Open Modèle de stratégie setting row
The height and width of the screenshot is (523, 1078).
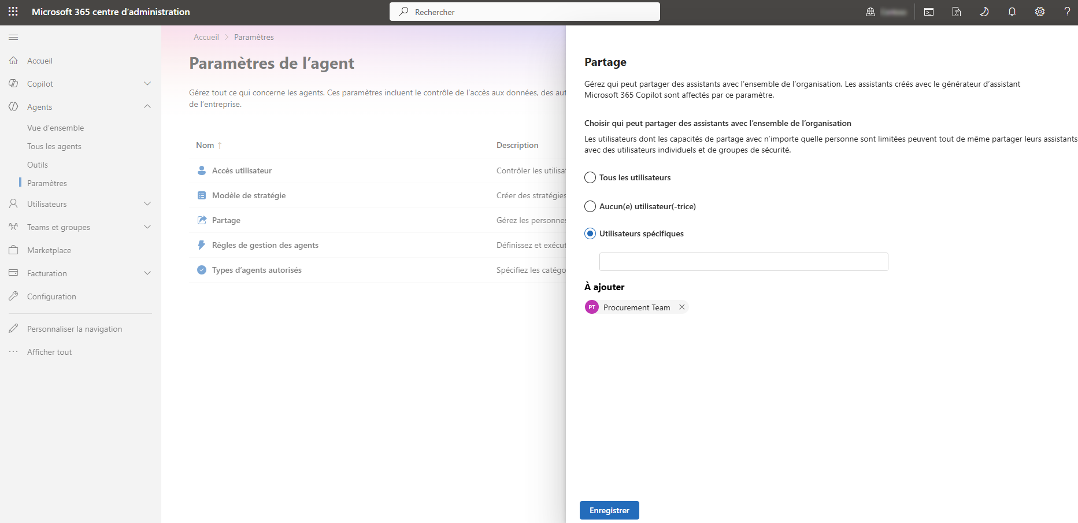377,195
